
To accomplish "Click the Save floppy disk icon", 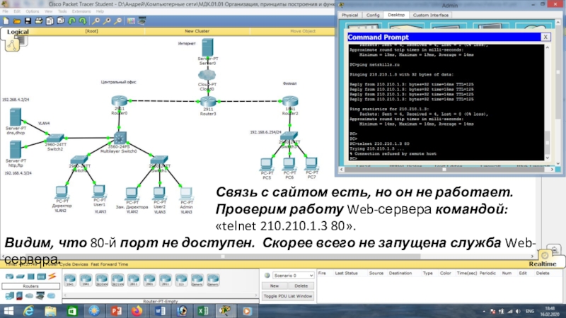I will point(28,21).
